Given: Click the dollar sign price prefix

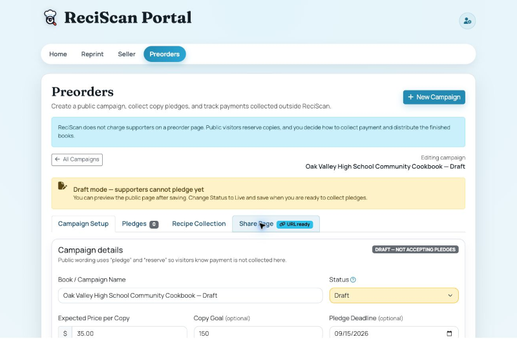Looking at the screenshot, I should click(65, 333).
